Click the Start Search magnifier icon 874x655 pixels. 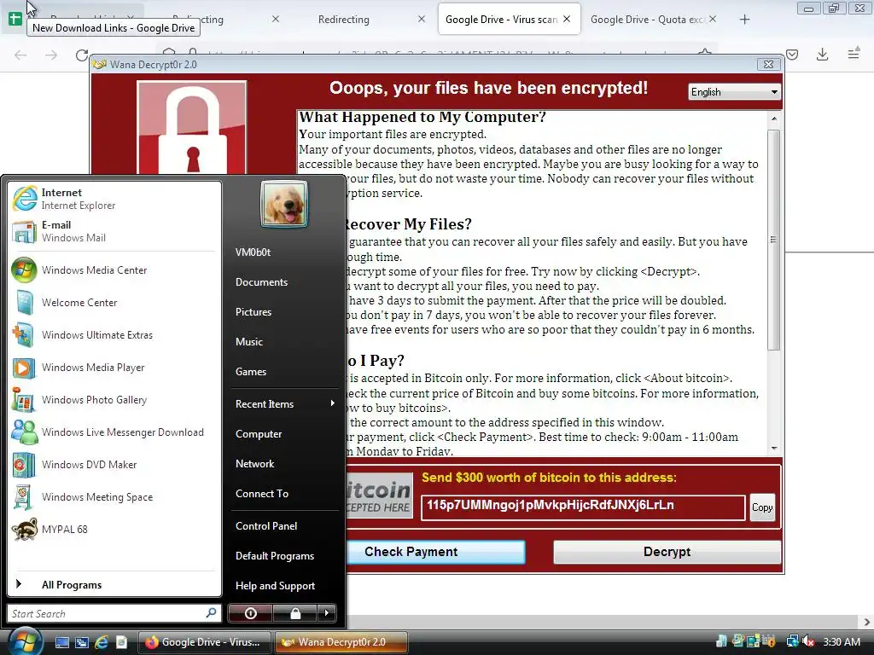tap(211, 613)
